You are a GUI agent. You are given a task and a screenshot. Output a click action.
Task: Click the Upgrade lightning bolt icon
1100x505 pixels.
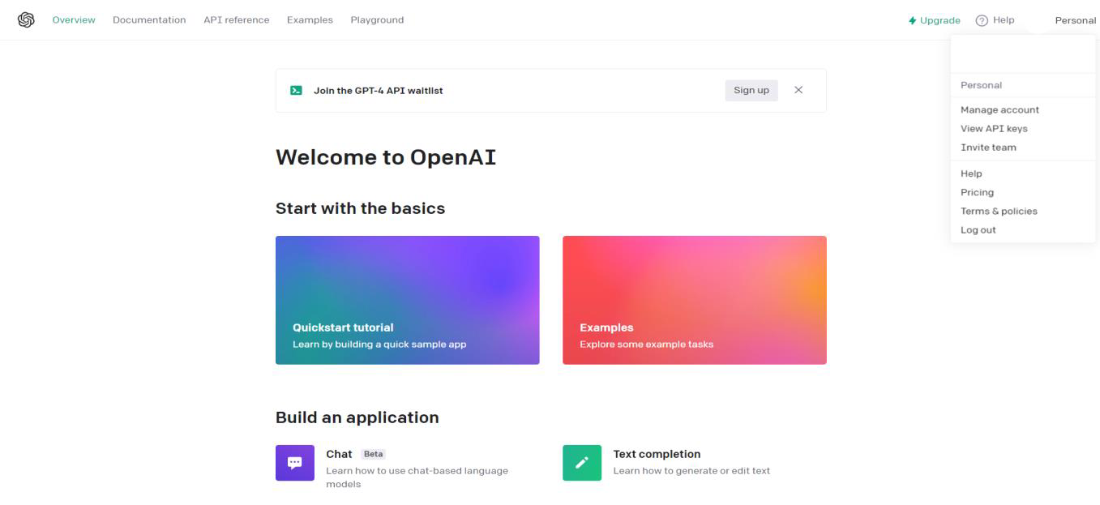point(913,20)
